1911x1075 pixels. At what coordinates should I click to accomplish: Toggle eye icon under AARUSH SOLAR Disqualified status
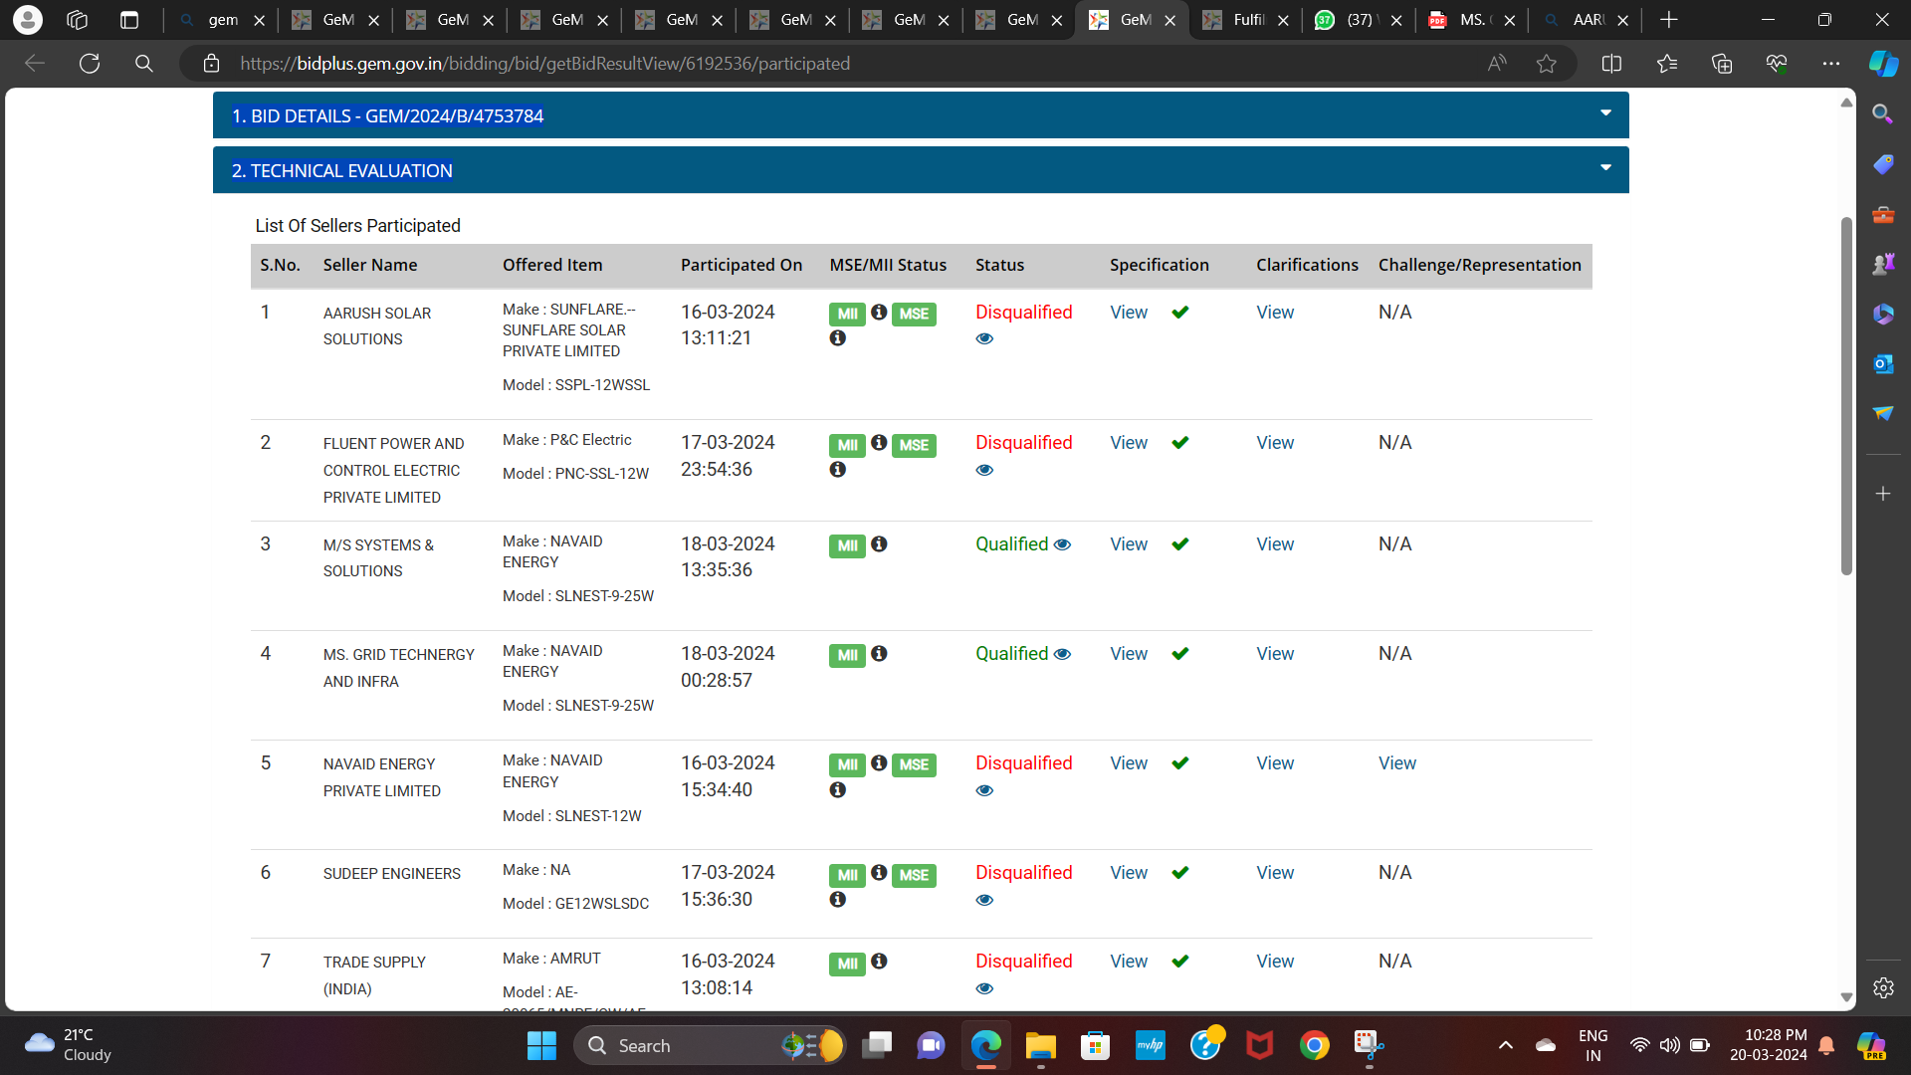click(x=984, y=338)
